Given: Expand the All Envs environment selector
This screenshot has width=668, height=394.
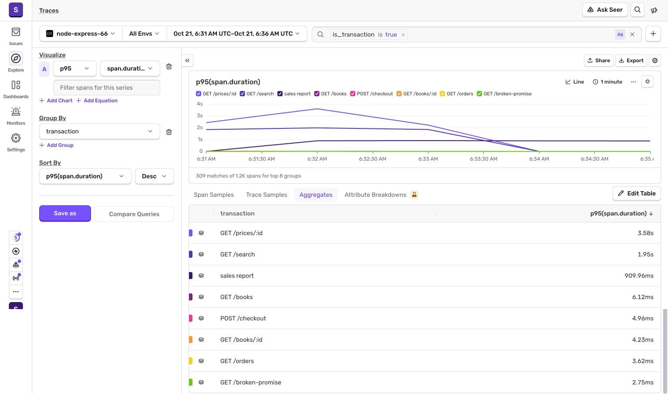Looking at the screenshot, I should (144, 34).
